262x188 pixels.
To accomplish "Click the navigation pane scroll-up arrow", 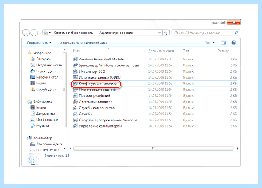I will pos(65,50).
